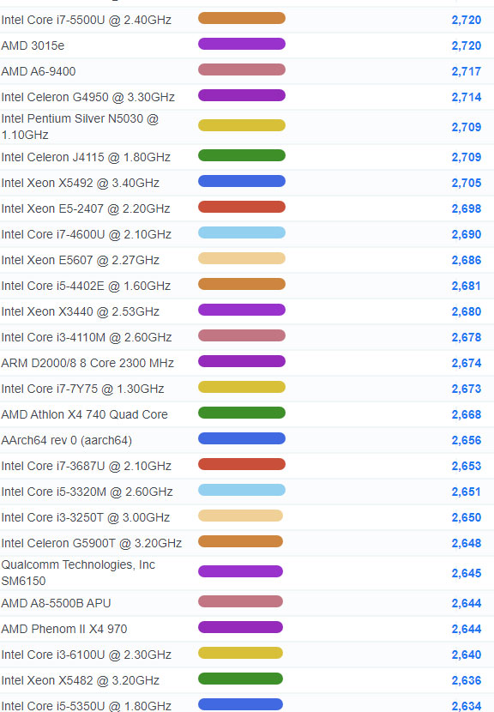Screen dimensions: 494x712
Task: Click the red bar for Intel Xeon E5-2407
Action: click(242, 207)
